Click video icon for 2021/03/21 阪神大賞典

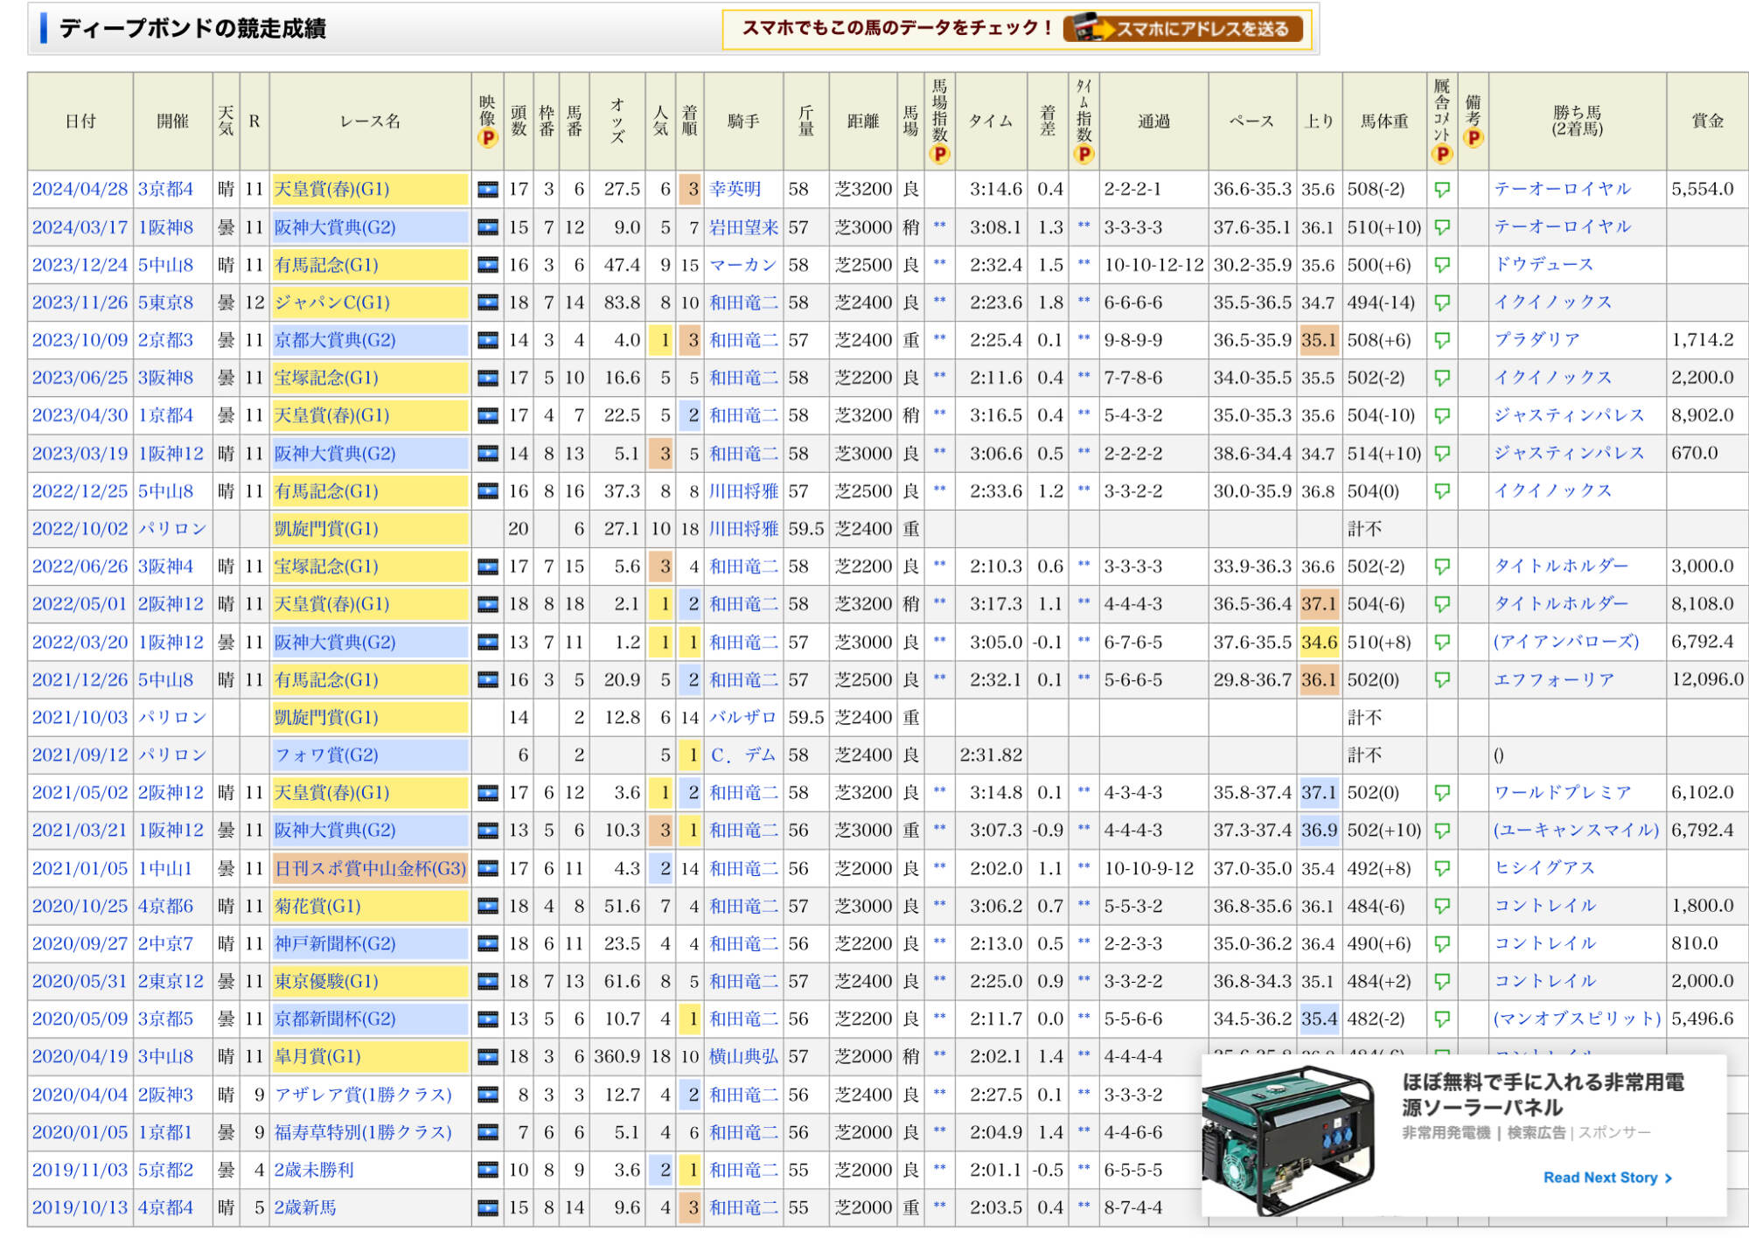pos(487,831)
